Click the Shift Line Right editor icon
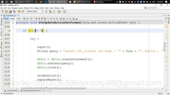This screenshot has width=170, height=95. [x=64, y=19]
